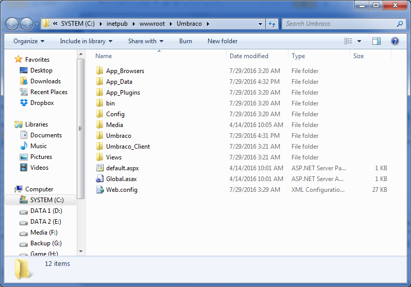Open the Organize dropdown menu
This screenshot has width=411, height=287.
29,41
